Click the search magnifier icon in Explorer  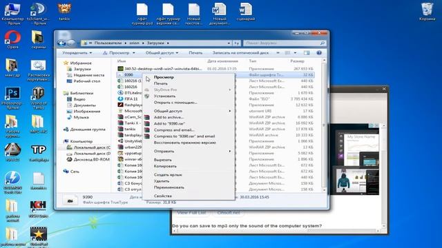pos(323,43)
